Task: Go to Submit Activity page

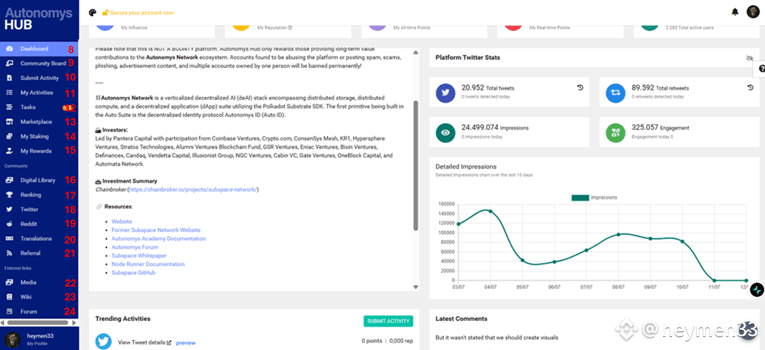Action: [x=39, y=78]
